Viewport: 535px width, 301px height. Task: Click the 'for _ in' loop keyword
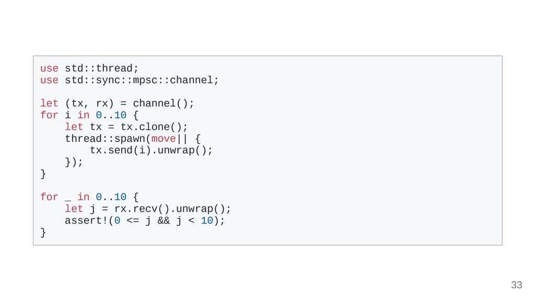pyautogui.click(x=49, y=197)
